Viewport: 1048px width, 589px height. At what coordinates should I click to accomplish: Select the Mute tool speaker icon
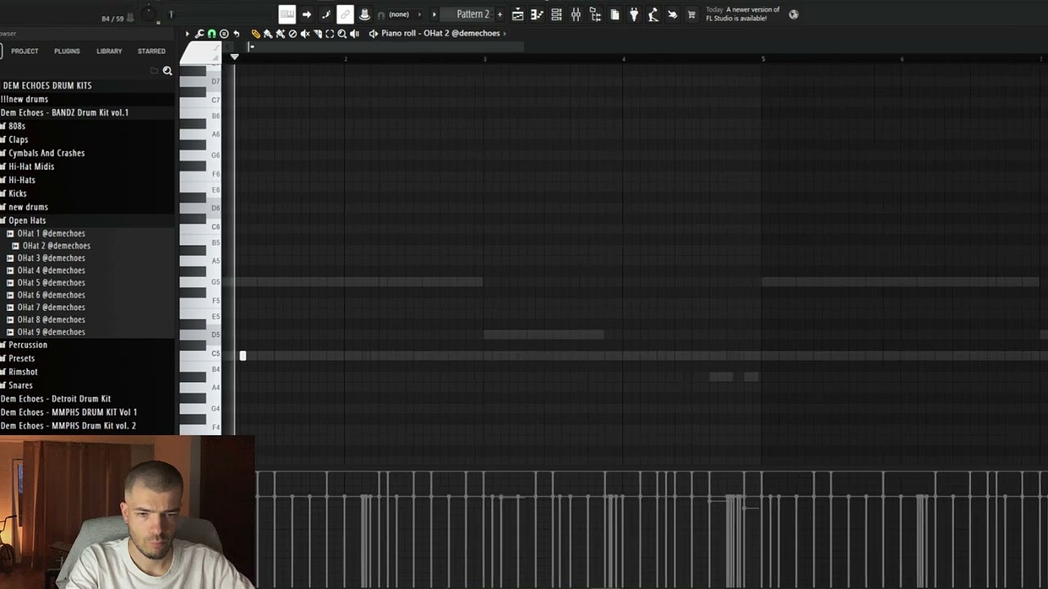(x=305, y=34)
